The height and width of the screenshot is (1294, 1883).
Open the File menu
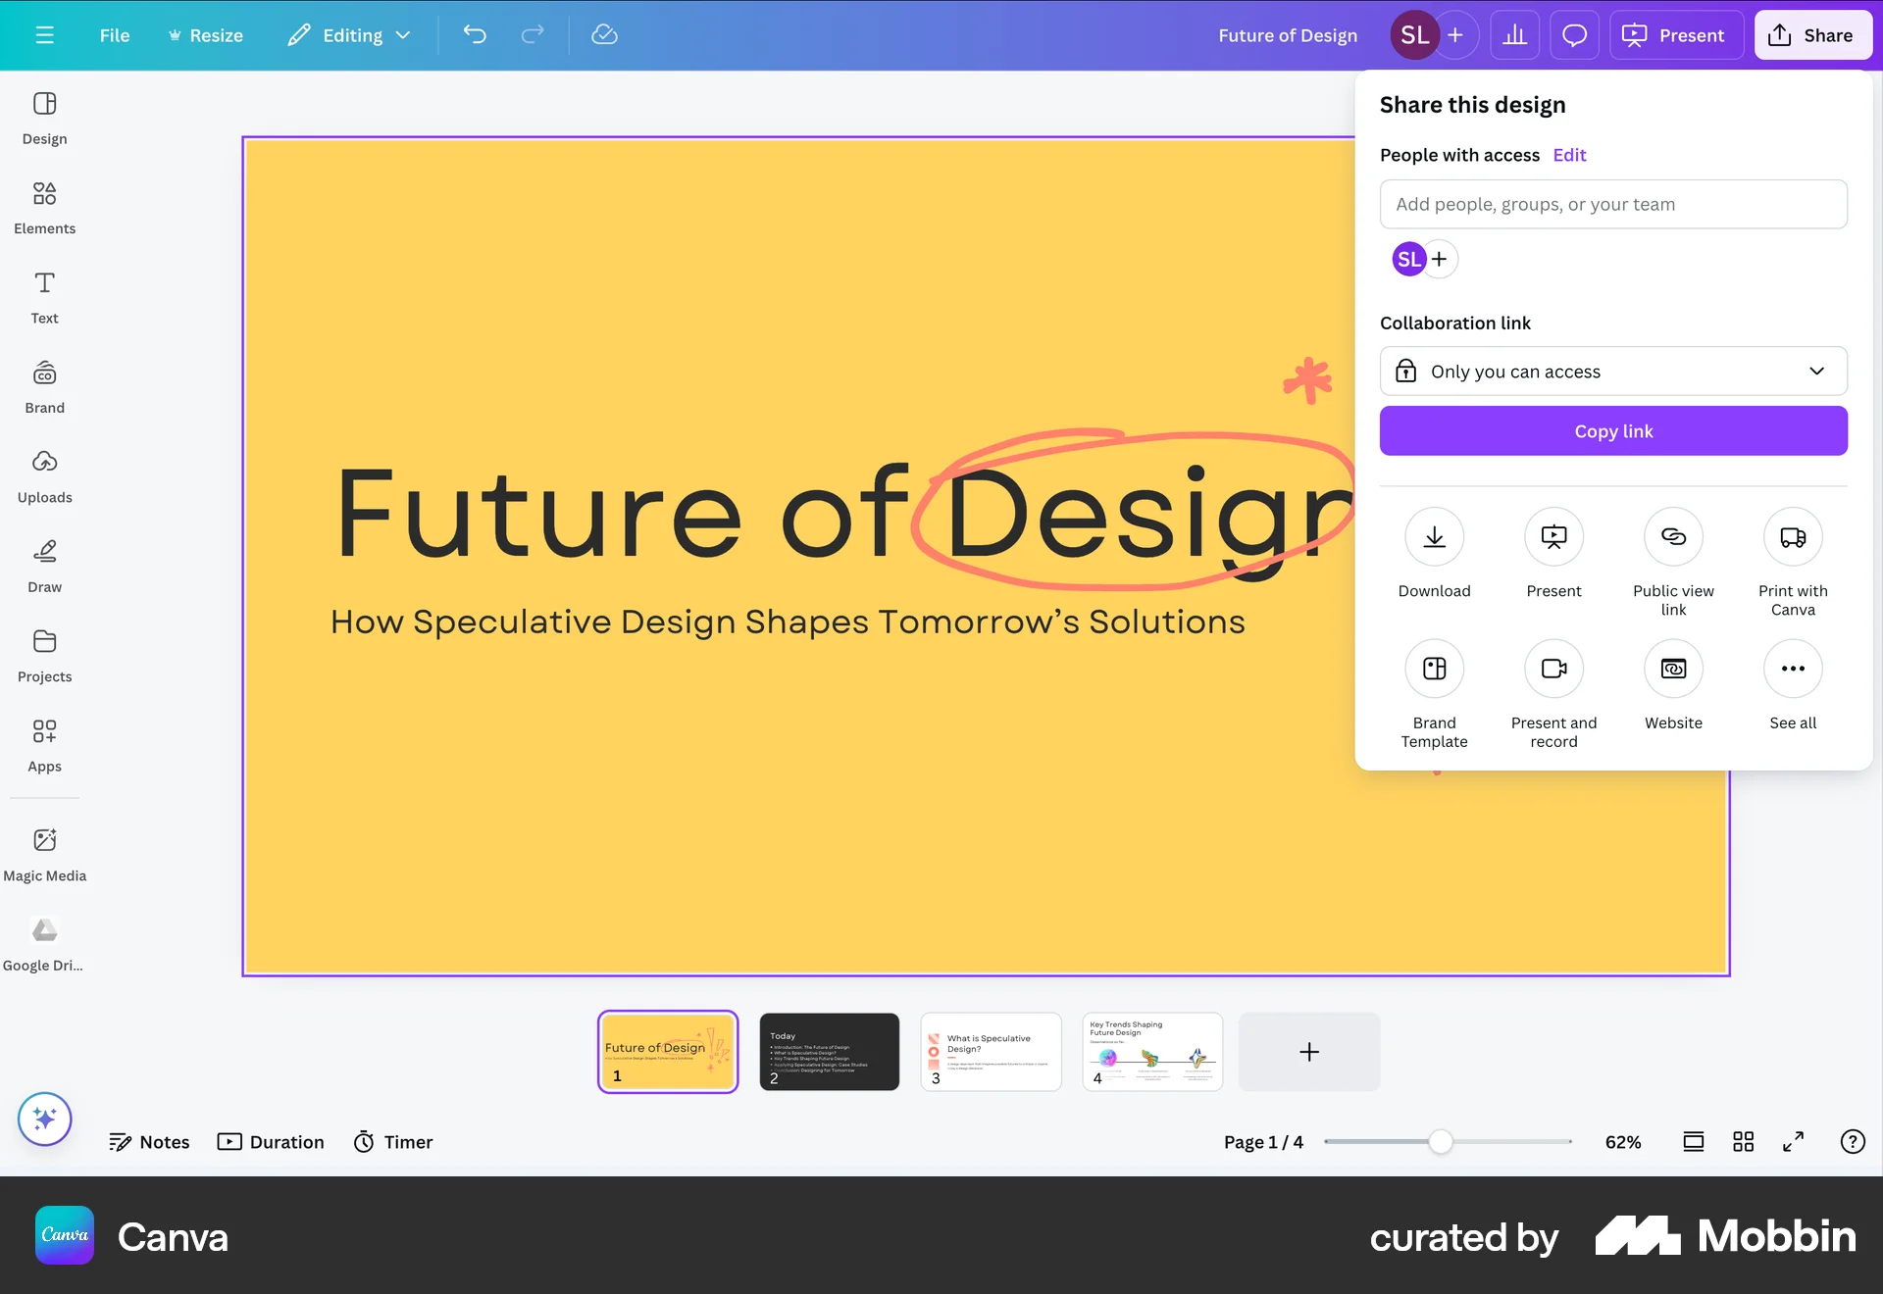[114, 34]
